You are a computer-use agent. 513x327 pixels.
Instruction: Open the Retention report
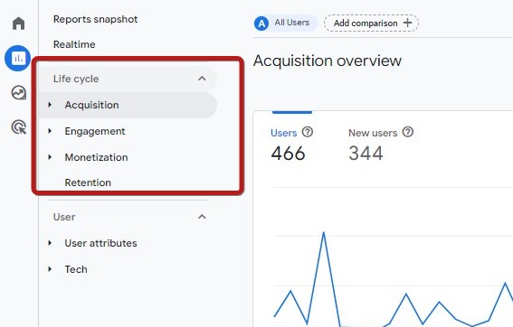(x=88, y=182)
